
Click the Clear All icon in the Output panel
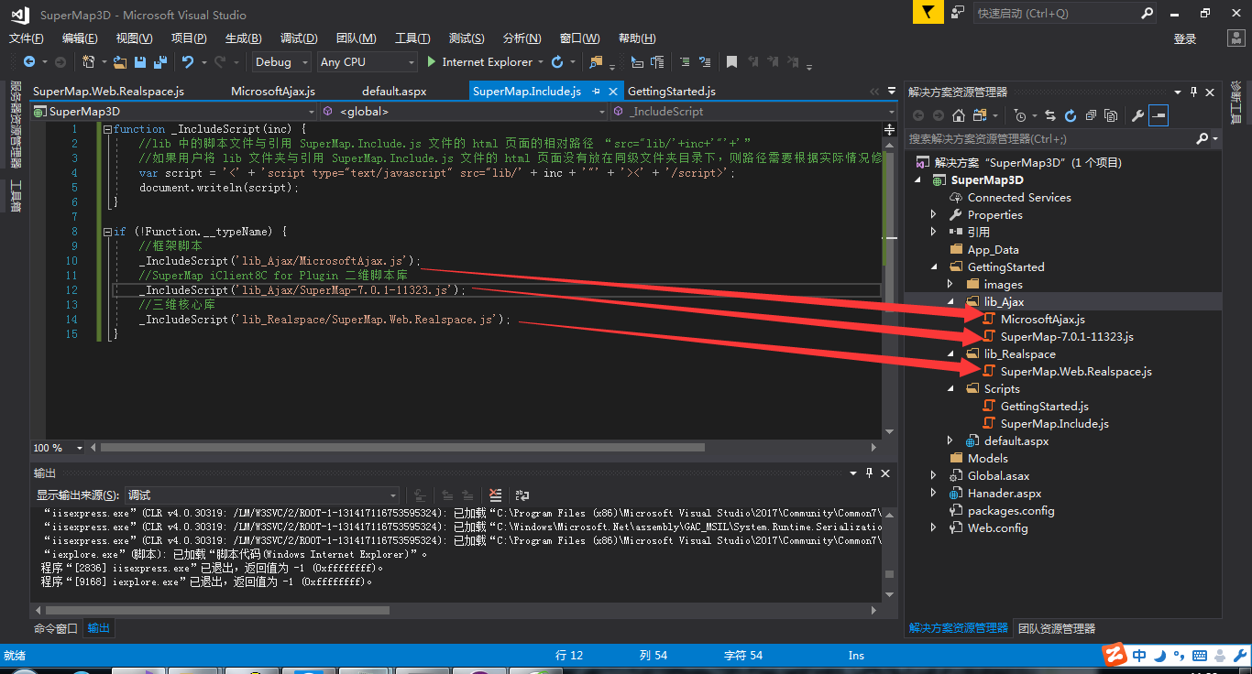(x=496, y=495)
